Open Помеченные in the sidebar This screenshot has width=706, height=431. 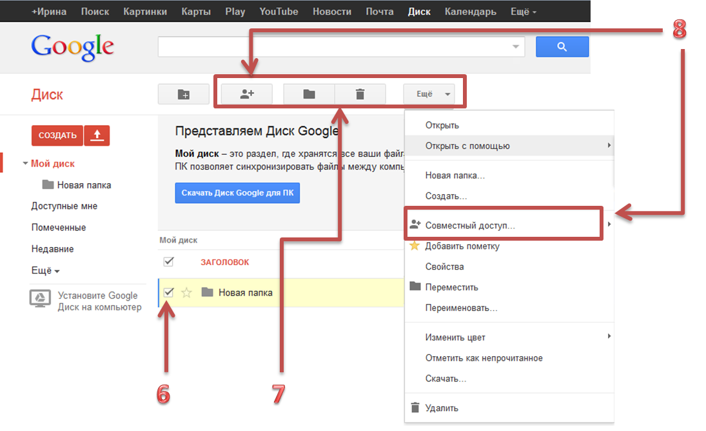tap(59, 227)
